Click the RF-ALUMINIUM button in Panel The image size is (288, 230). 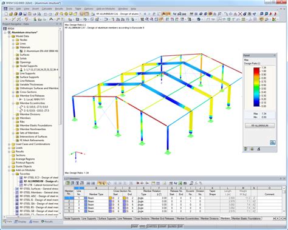click(x=260, y=126)
